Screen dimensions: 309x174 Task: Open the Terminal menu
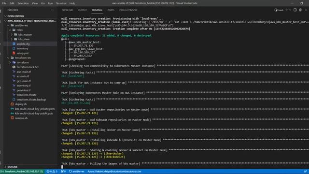(x=61, y=3)
